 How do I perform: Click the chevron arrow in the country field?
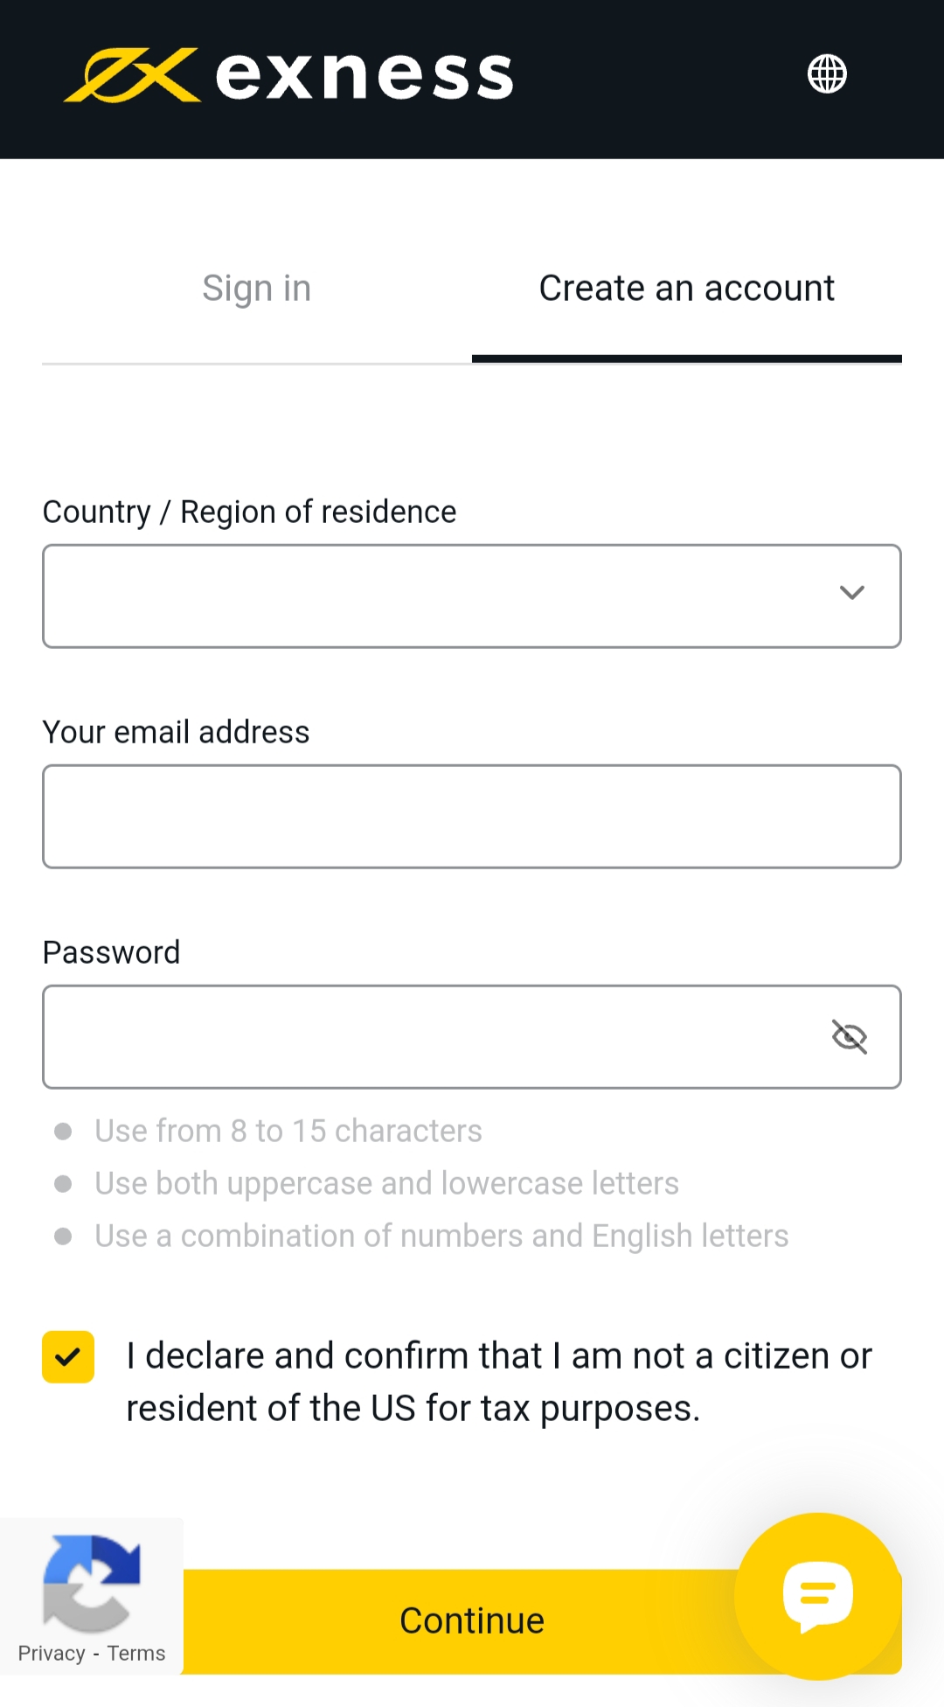pyautogui.click(x=852, y=593)
